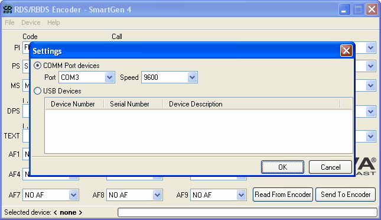Click the empty USB device list area
The image size is (381, 220).
pos(198,131)
